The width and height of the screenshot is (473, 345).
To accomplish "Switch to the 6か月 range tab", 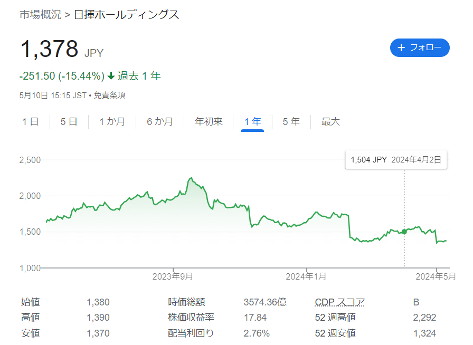I will (160, 121).
